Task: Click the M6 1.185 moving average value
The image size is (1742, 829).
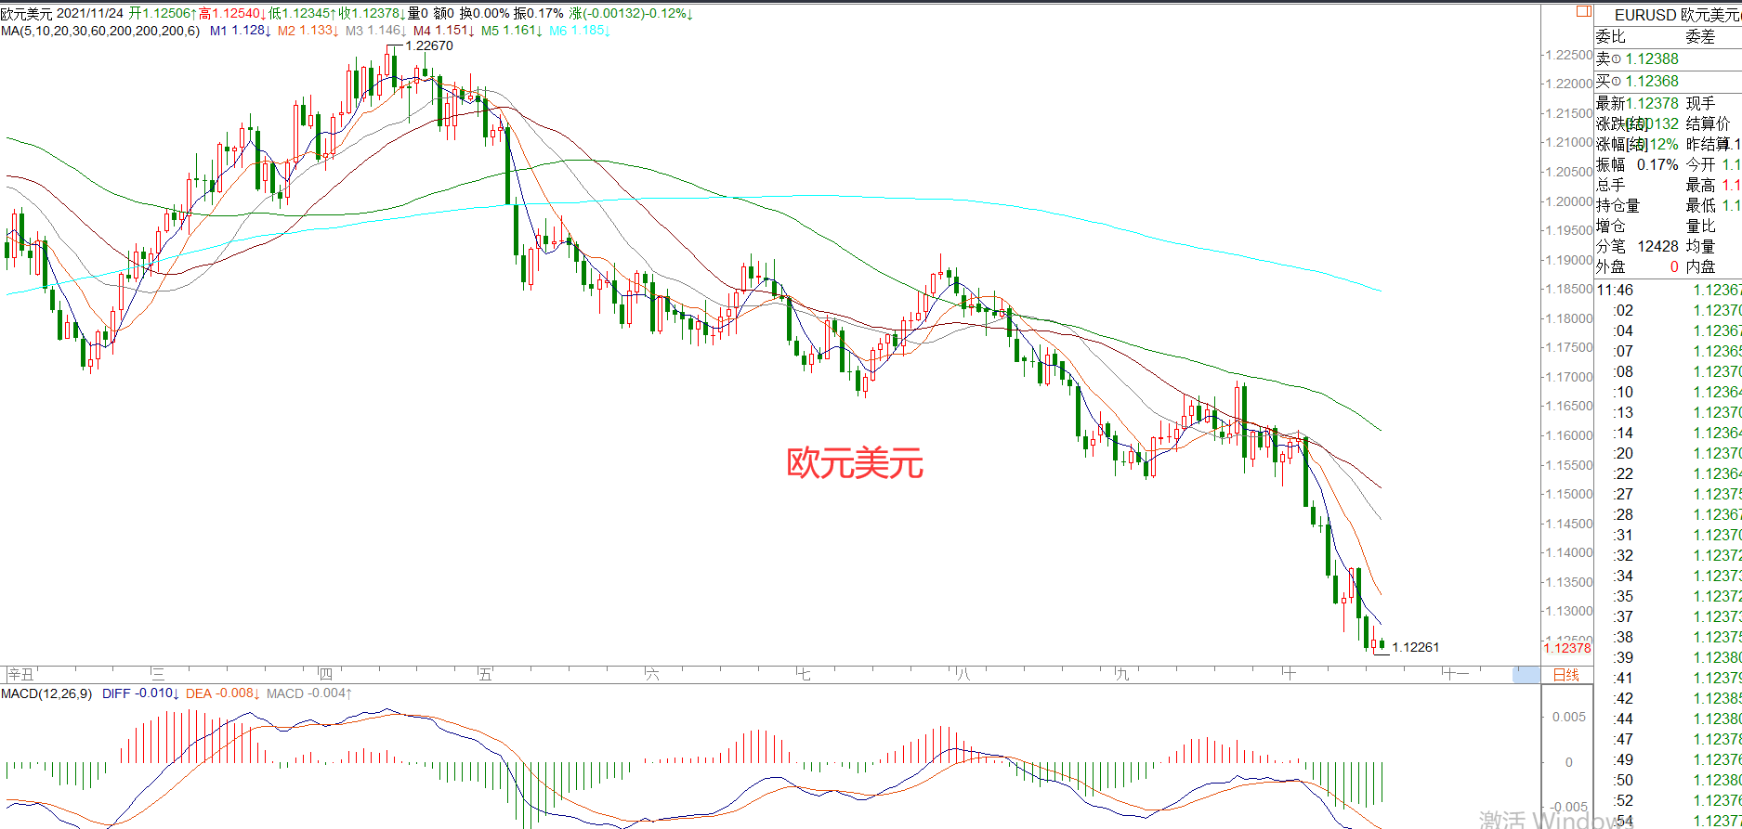Action: click(579, 31)
